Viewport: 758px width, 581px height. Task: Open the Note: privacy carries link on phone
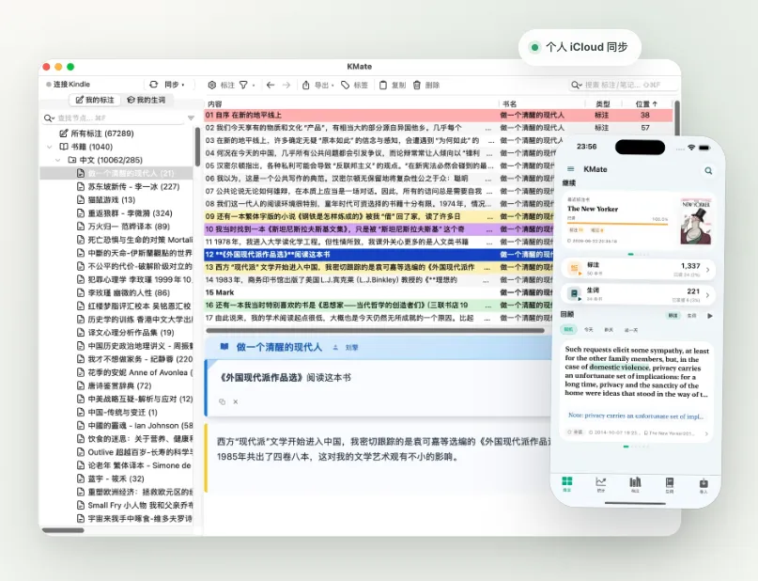point(635,416)
